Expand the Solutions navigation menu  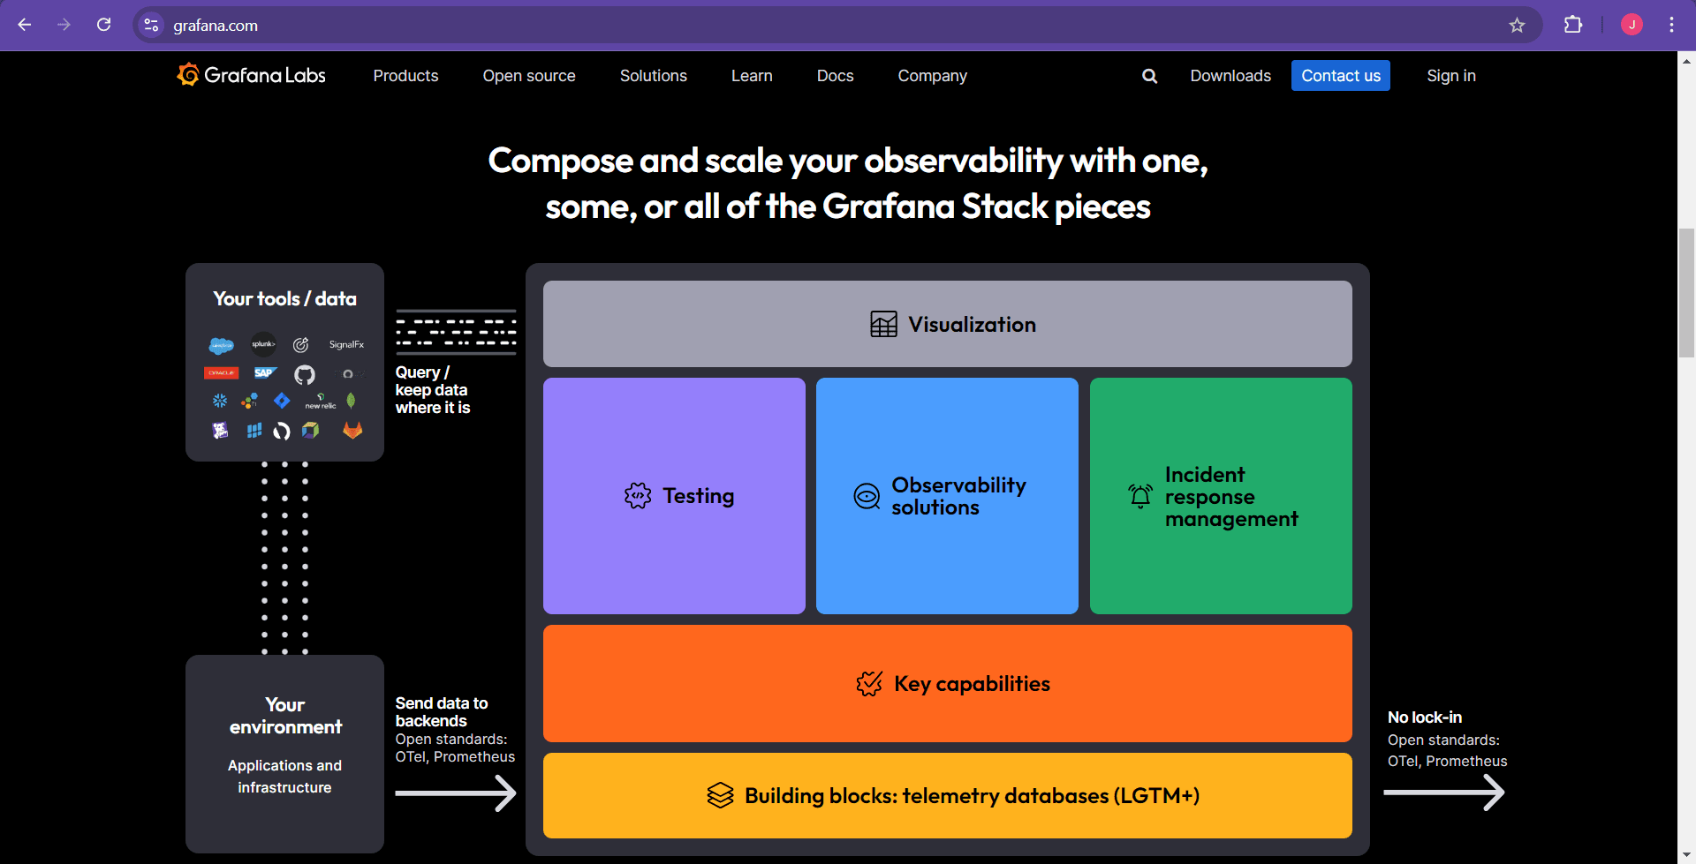tap(654, 76)
